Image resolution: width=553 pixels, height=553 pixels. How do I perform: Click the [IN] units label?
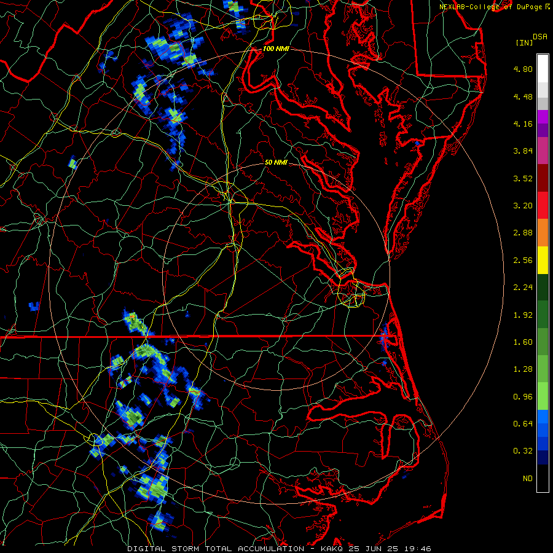coord(524,42)
